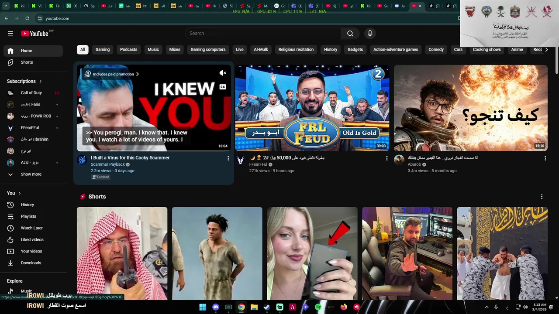Open the Shorts section three-dot menu
This screenshot has width=559, height=314.
pos(542,197)
